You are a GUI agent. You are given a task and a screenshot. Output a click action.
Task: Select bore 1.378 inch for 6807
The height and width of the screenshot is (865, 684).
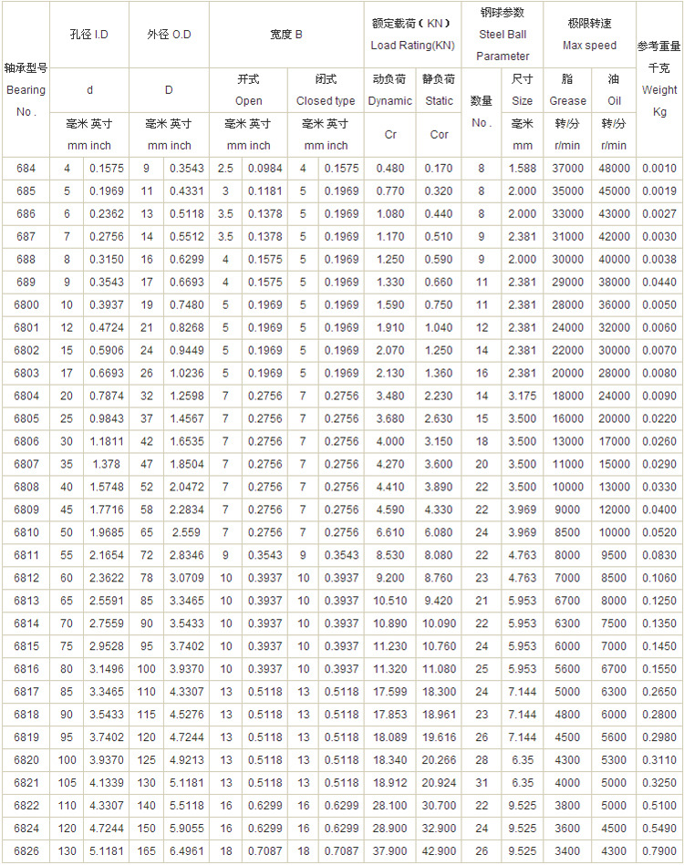(107, 465)
